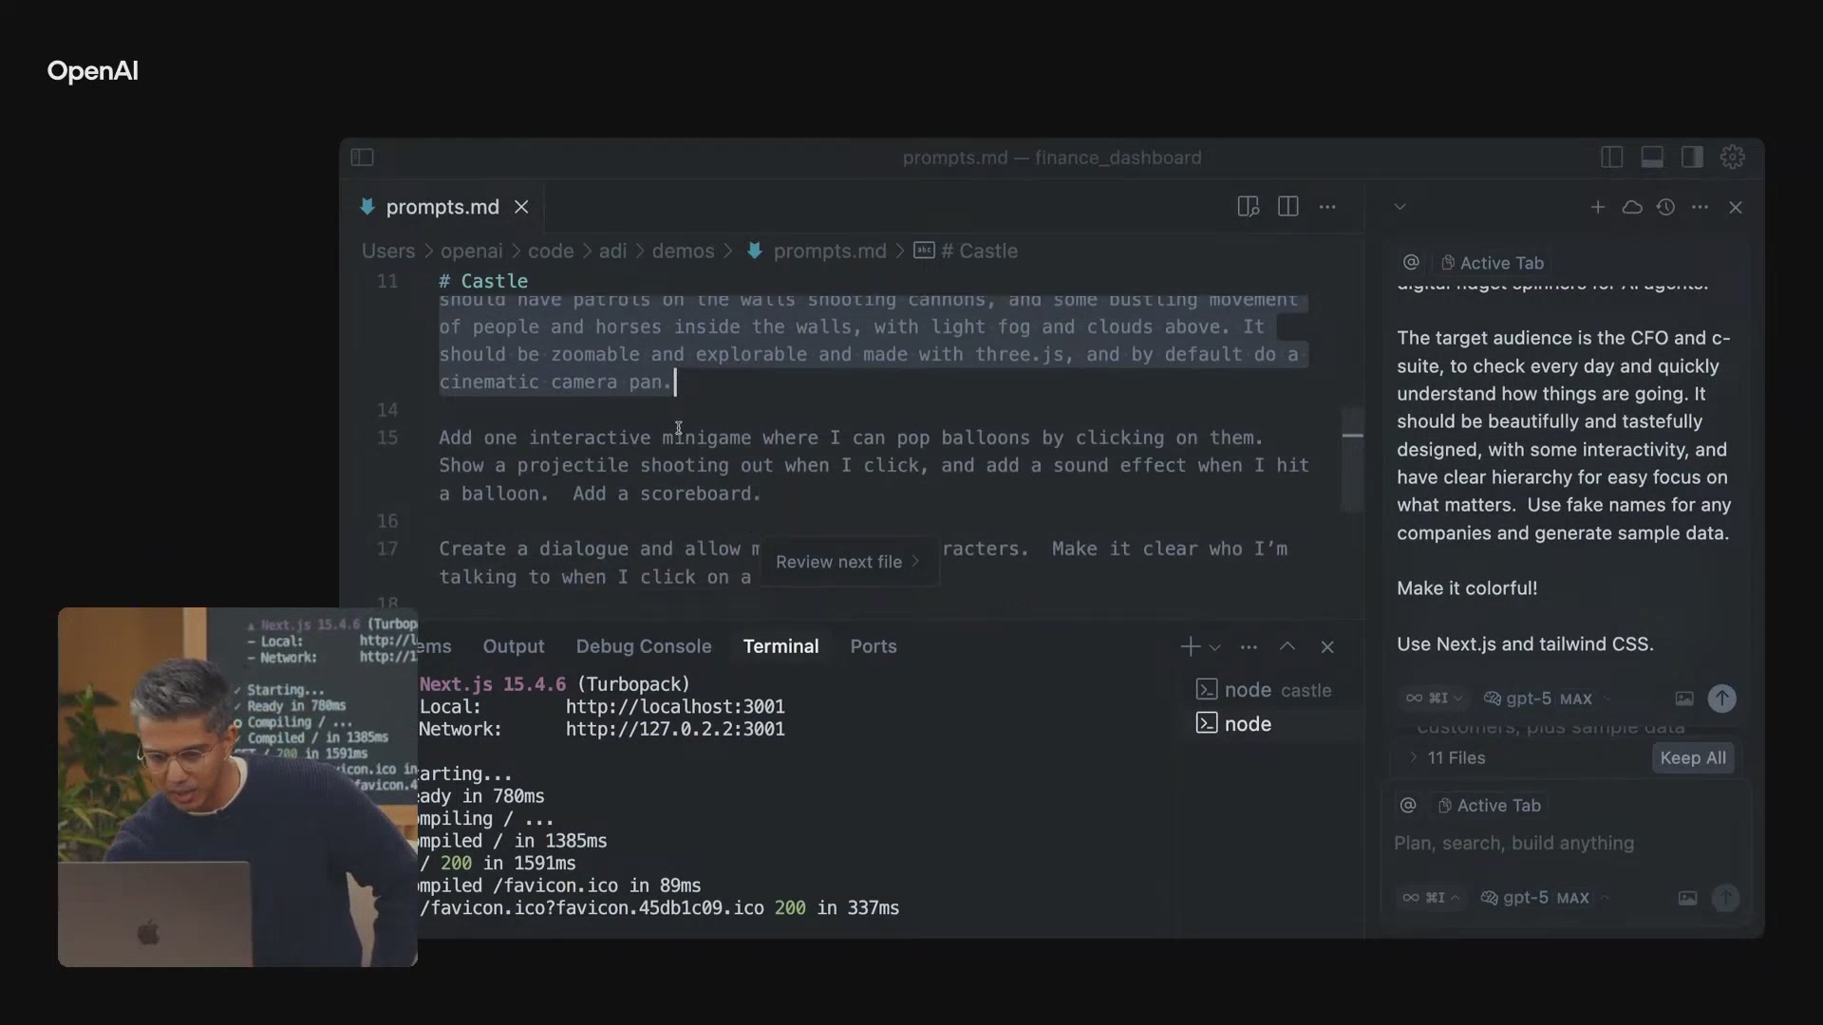
Task: Click the editor vertical scrollbar thumb
Action: [x=1352, y=460]
